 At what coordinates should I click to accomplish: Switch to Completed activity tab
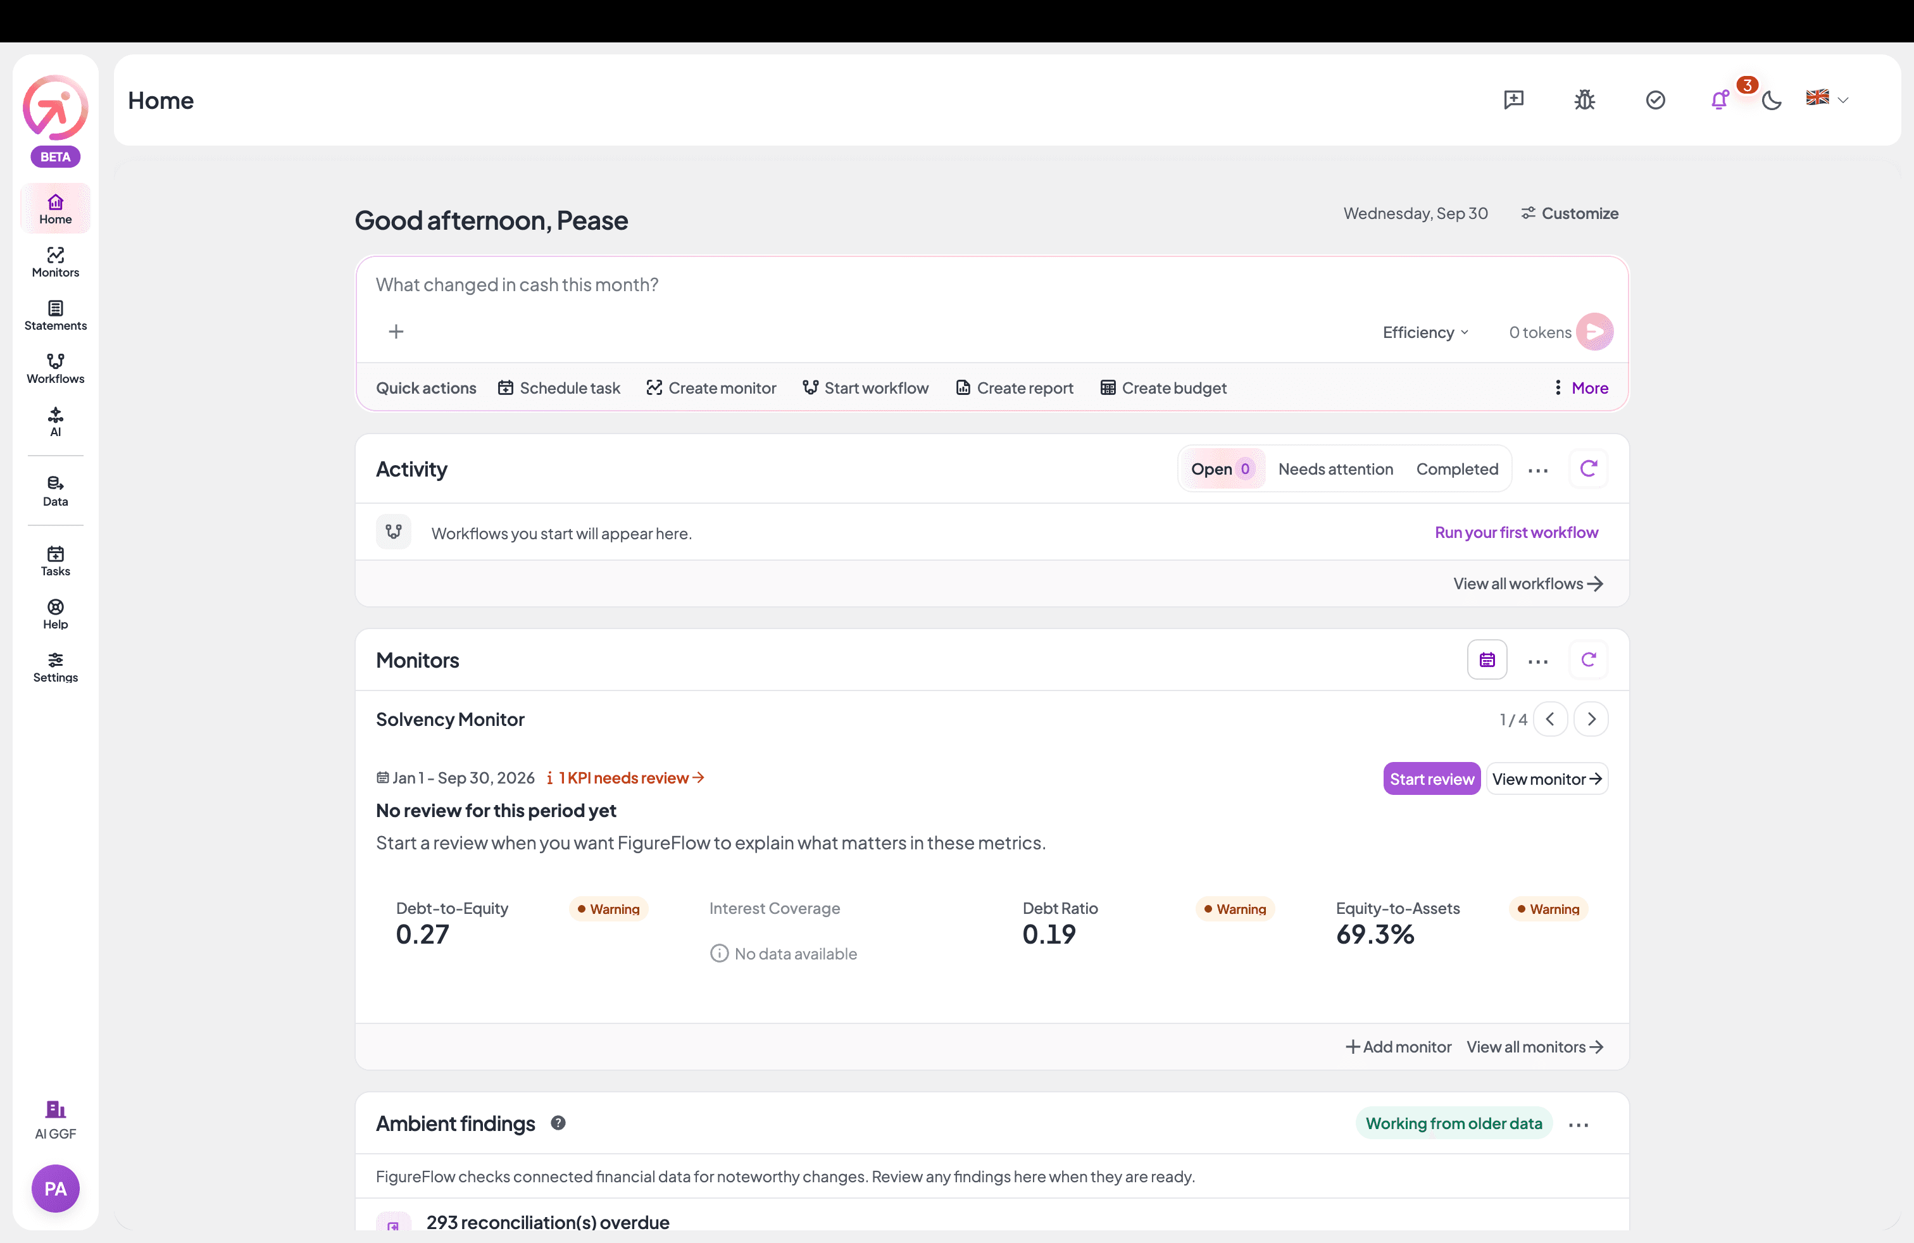(x=1457, y=469)
